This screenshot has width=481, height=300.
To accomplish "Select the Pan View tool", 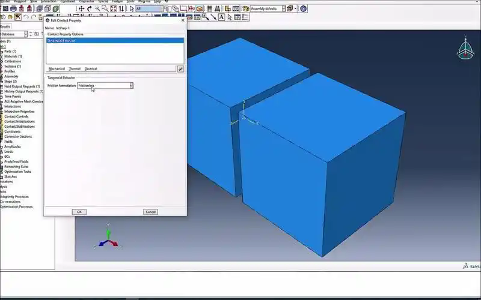I will [x=82, y=9].
